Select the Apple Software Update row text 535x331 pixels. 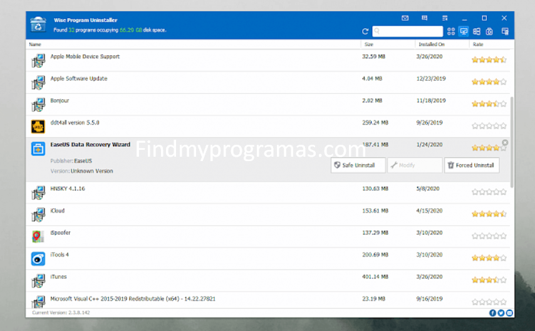[x=79, y=78]
